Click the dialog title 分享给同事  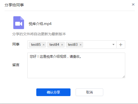tap(14, 5)
